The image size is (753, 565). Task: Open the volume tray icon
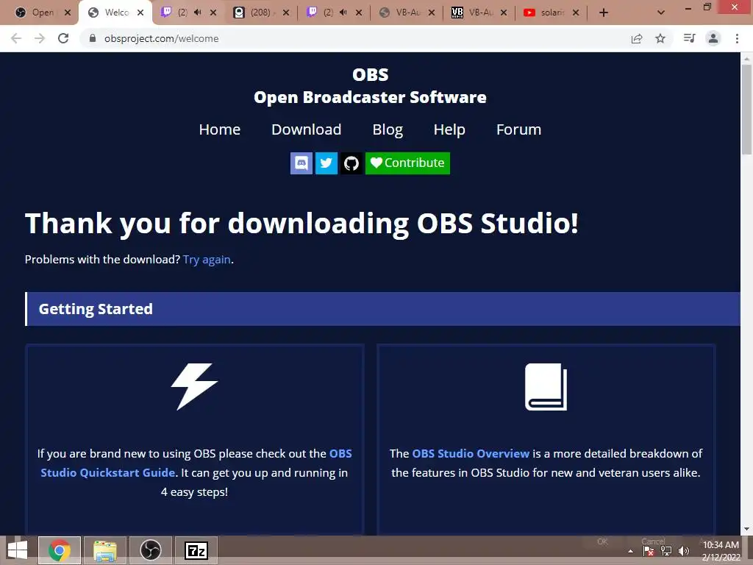coord(684,551)
